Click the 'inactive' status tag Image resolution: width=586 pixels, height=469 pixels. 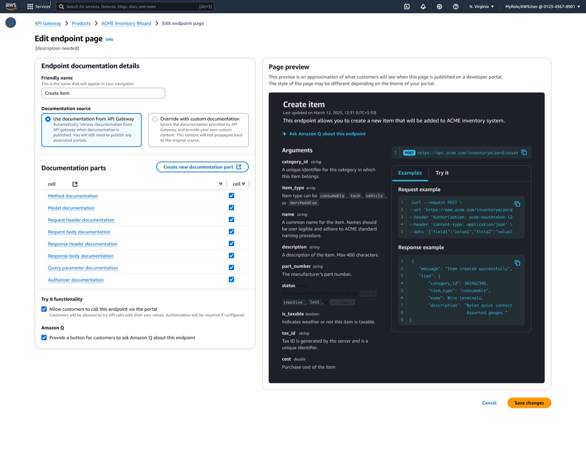[x=293, y=302]
